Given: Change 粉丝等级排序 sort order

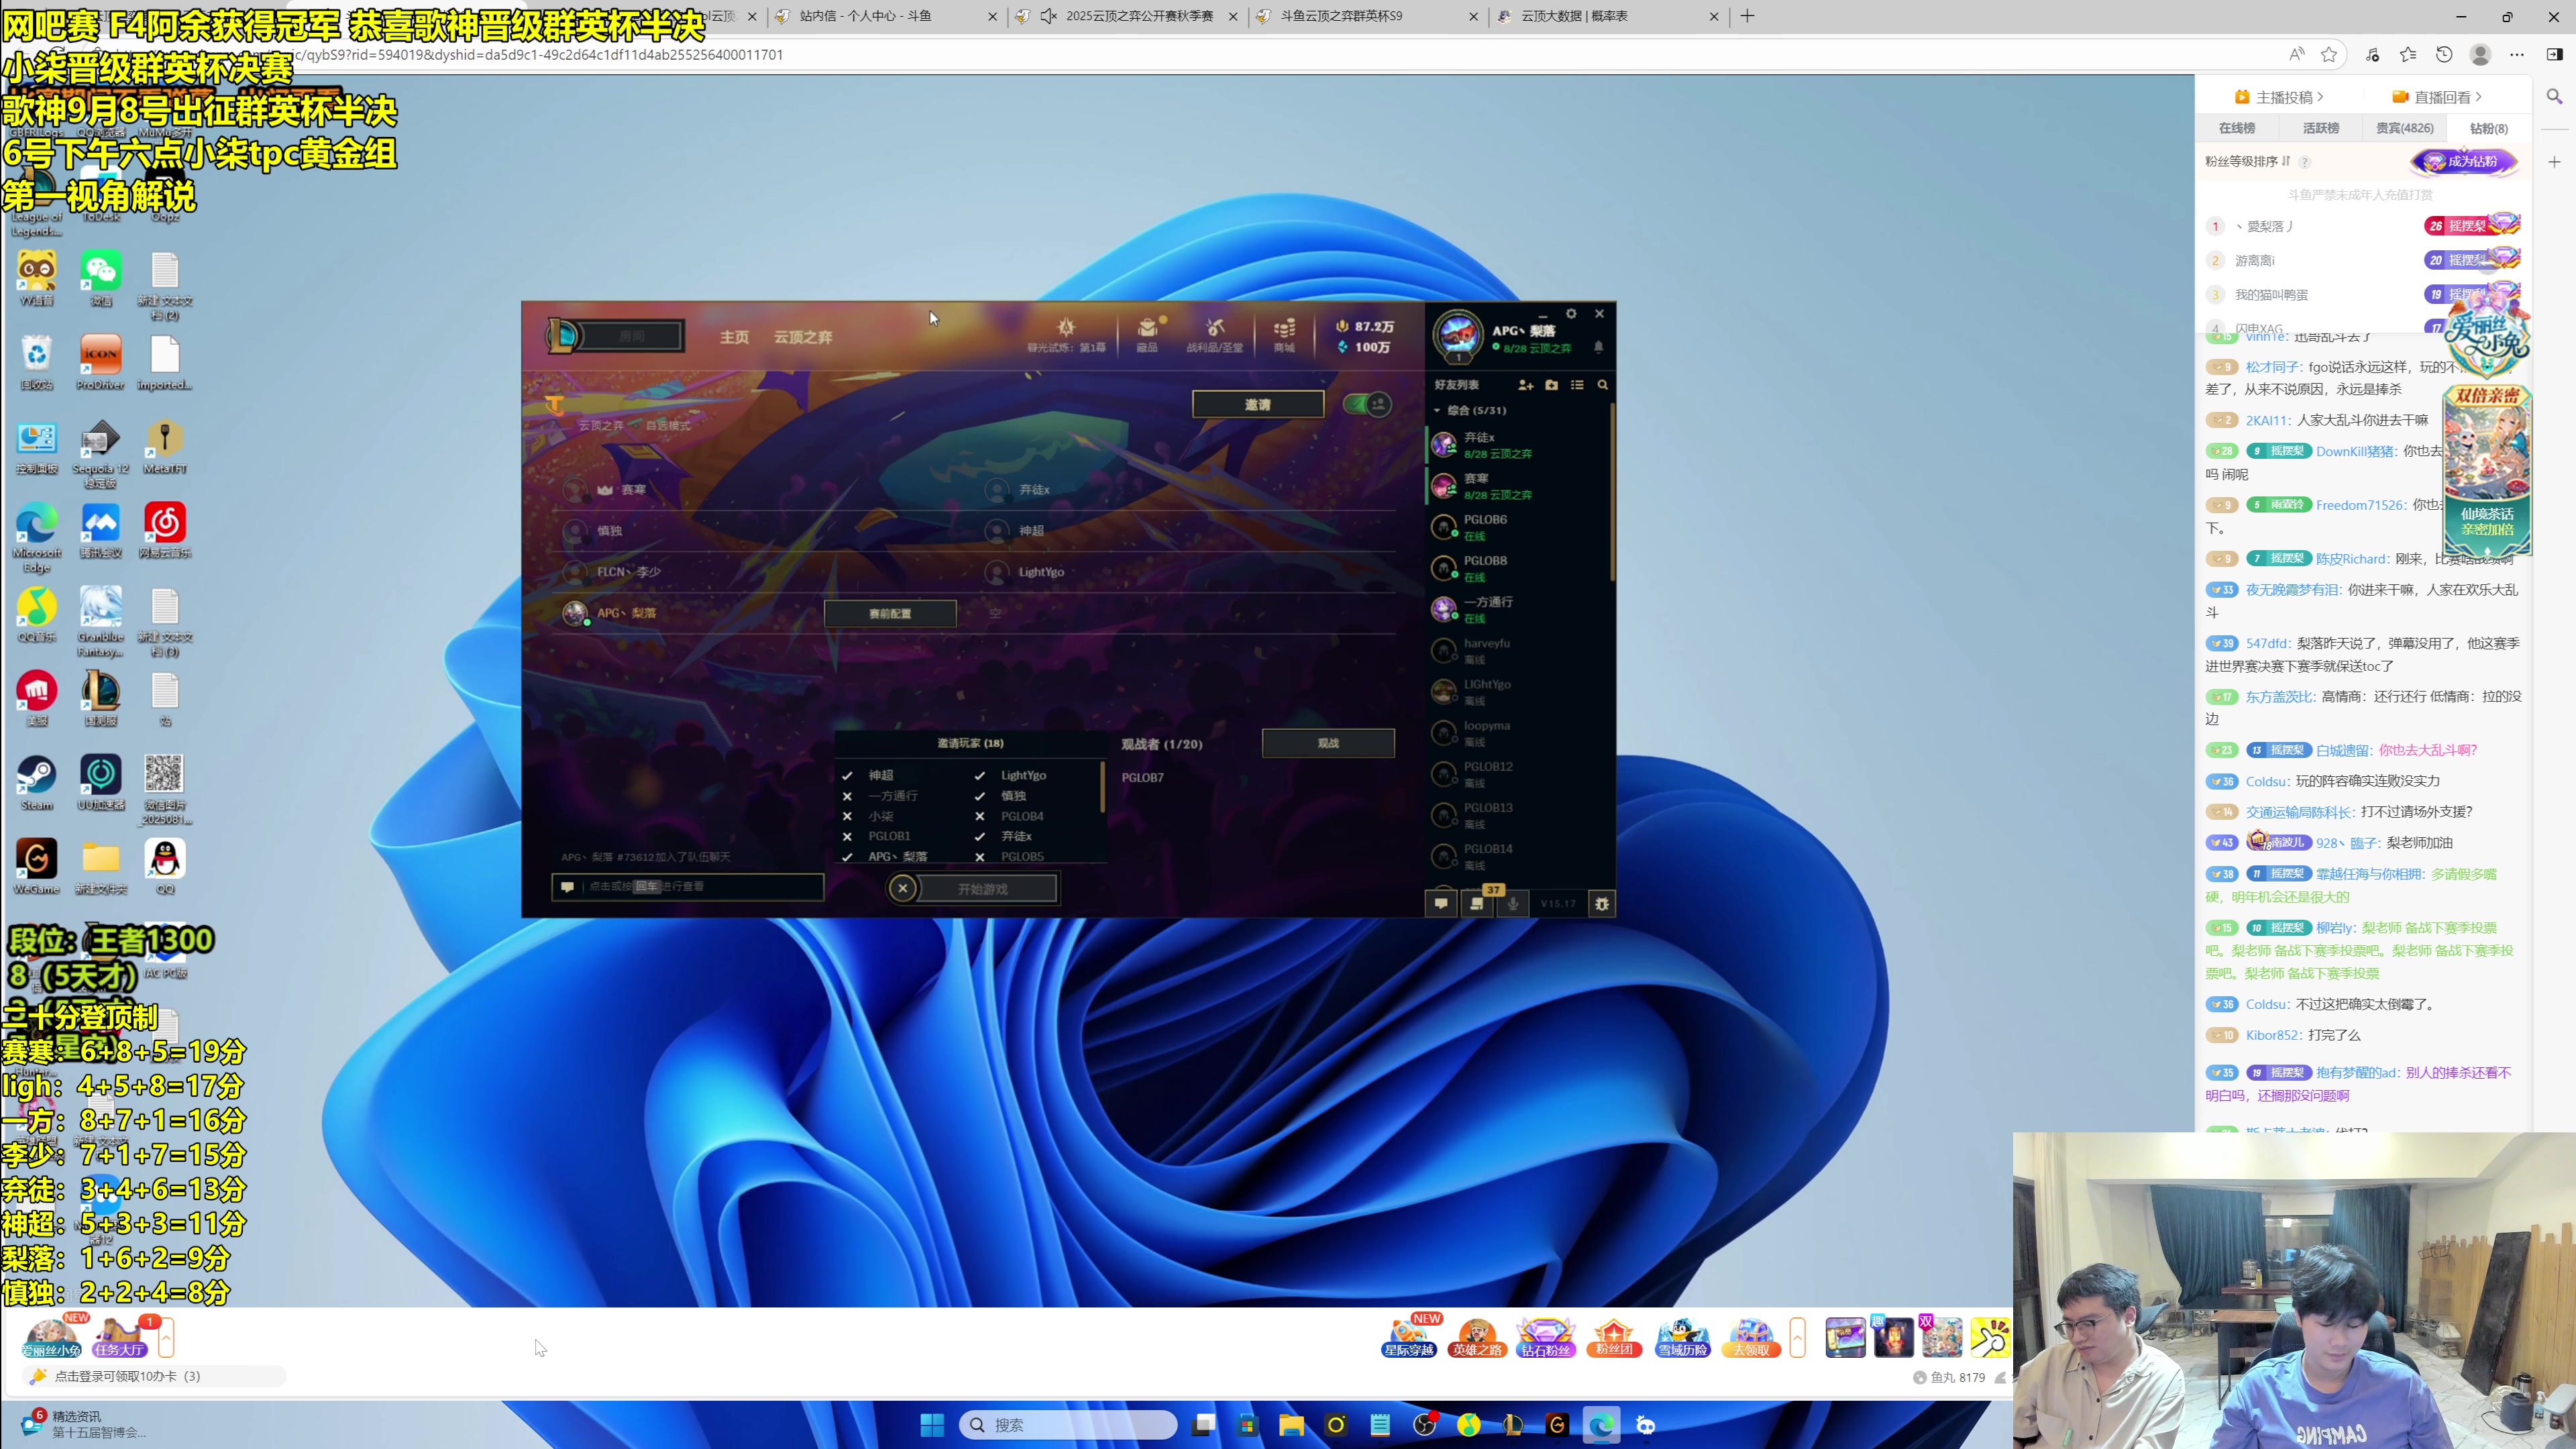Looking at the screenshot, I should [2248, 161].
